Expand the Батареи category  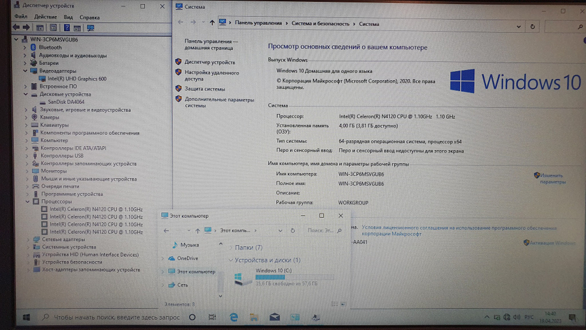point(25,63)
